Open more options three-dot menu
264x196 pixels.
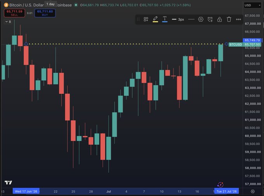pyautogui.click(x=238, y=19)
